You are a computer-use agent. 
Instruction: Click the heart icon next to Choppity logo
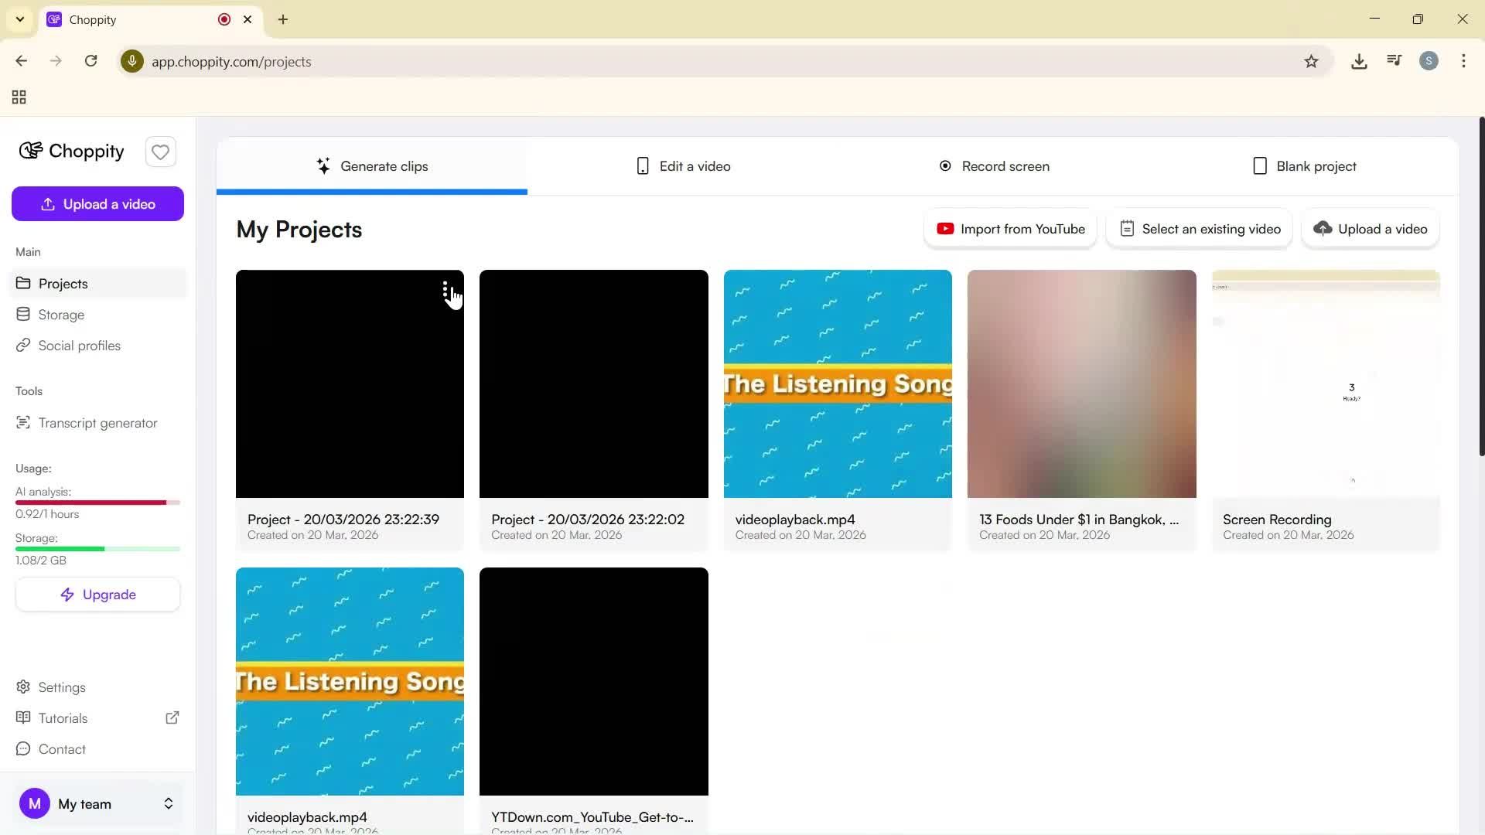160,152
